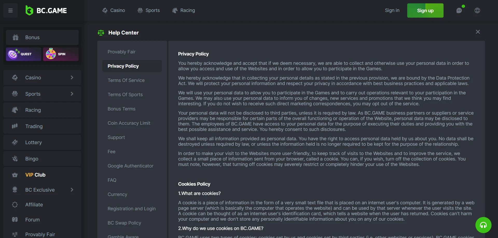Select Google Authenticator help topic

pyautogui.click(x=130, y=166)
